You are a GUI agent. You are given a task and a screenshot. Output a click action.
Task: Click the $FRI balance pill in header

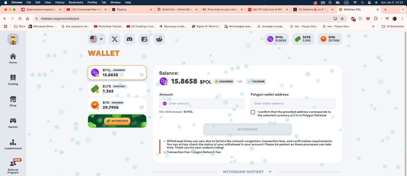click(x=330, y=39)
